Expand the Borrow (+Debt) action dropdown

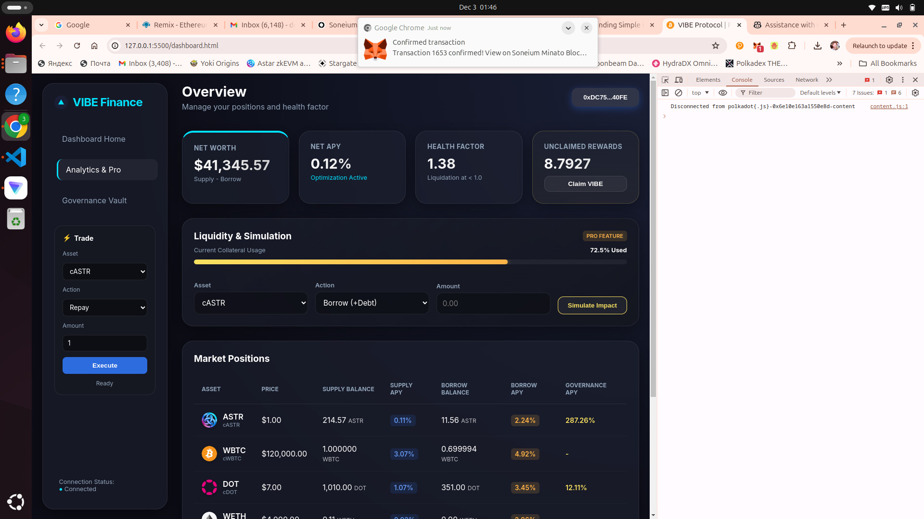click(x=372, y=303)
